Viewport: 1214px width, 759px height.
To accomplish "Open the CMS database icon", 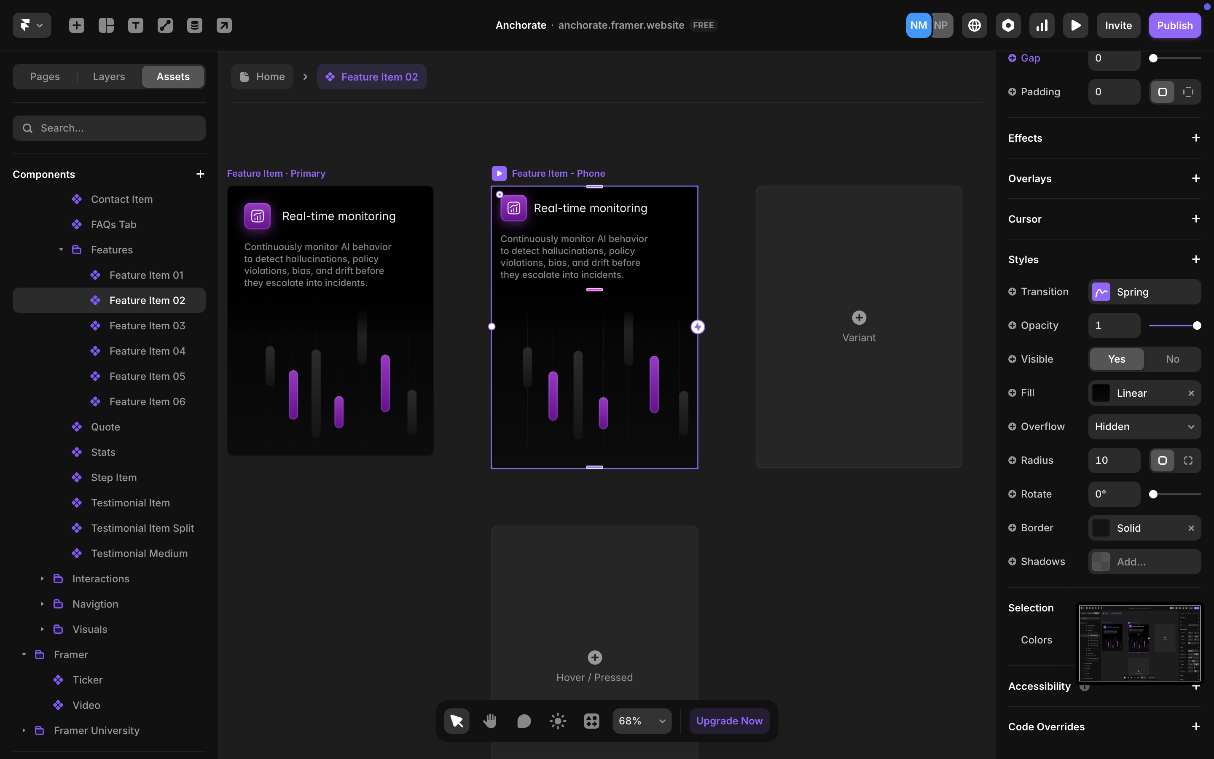I will (x=195, y=25).
